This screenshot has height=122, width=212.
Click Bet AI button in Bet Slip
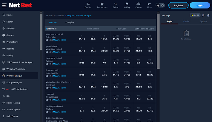[195, 15]
